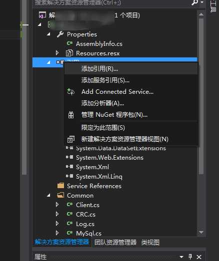This screenshot has width=219, height=261.
Task: Expand the Client.cs node
Action: (x=57, y=205)
